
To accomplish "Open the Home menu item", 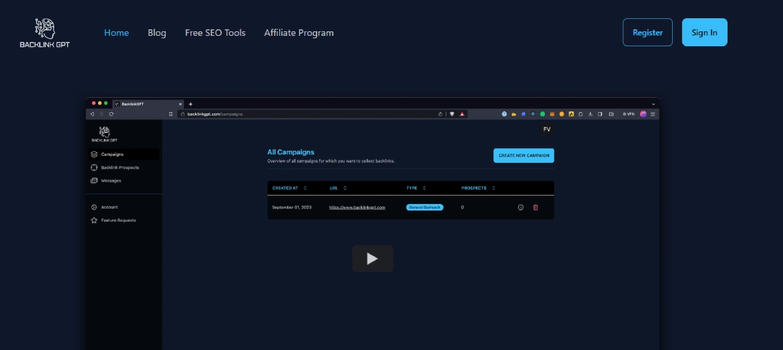I will (x=117, y=33).
